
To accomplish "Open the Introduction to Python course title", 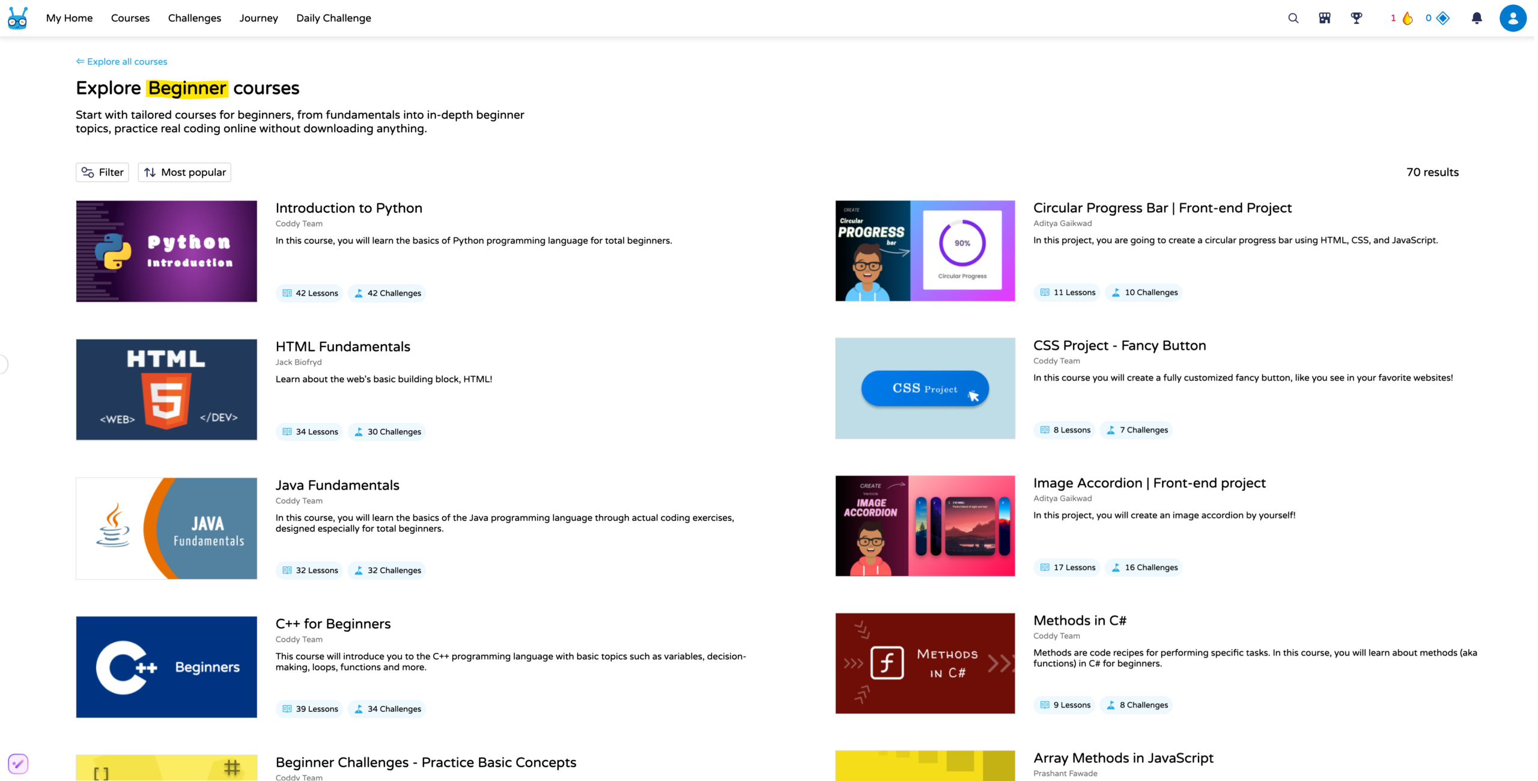I will pyautogui.click(x=348, y=208).
